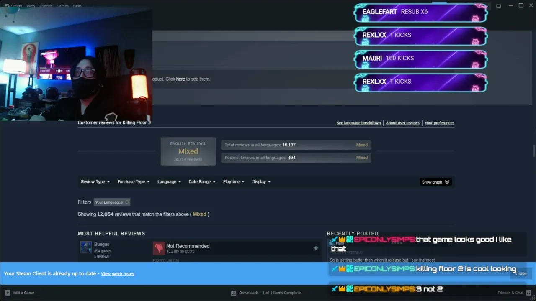Click the See language breakdown link
This screenshot has height=301, width=536.
pyautogui.click(x=358, y=123)
